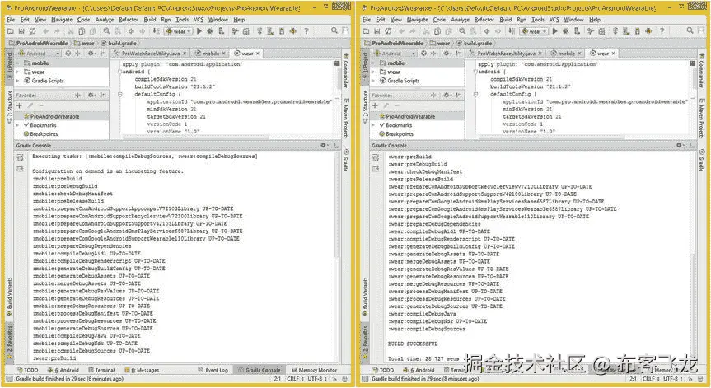
Task: Switch to ProWatchFaceUtility.java tab in left window
Action: pyautogui.click(x=151, y=54)
